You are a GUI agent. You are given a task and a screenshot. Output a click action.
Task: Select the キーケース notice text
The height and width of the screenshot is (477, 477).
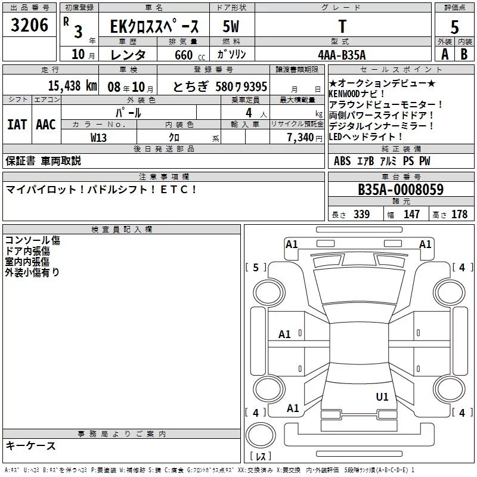point(30,445)
